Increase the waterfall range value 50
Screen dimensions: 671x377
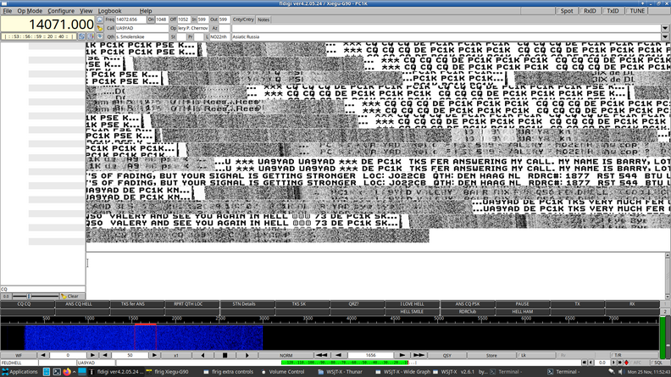coord(154,355)
